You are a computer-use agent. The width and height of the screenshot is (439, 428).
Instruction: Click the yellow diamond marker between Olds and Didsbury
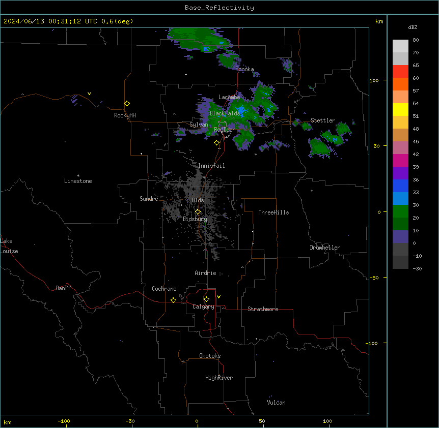[198, 211]
